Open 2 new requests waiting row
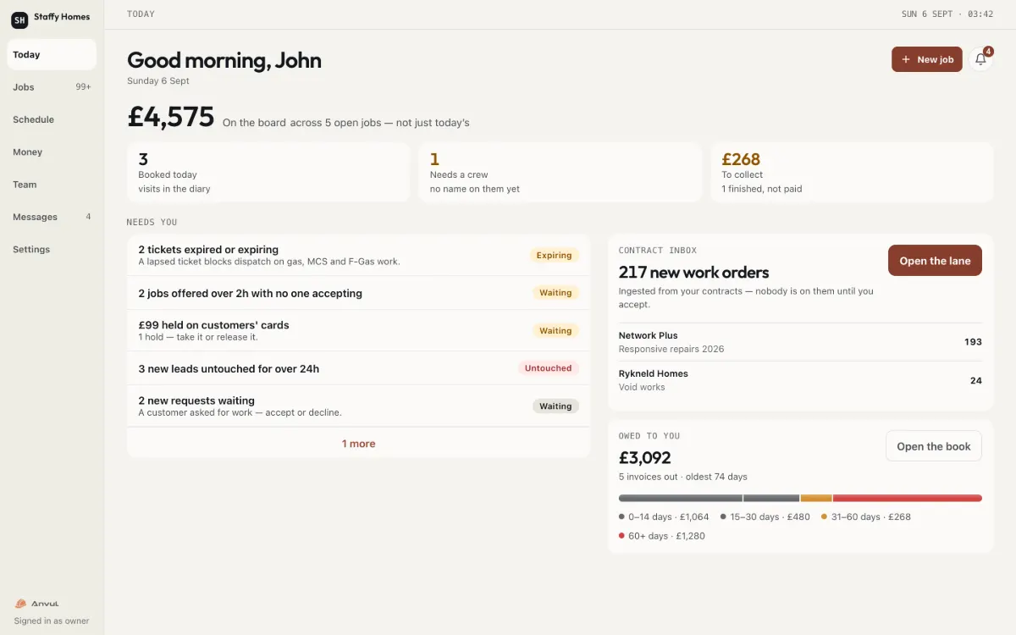The height and width of the screenshot is (635, 1016). pyautogui.click(x=358, y=406)
